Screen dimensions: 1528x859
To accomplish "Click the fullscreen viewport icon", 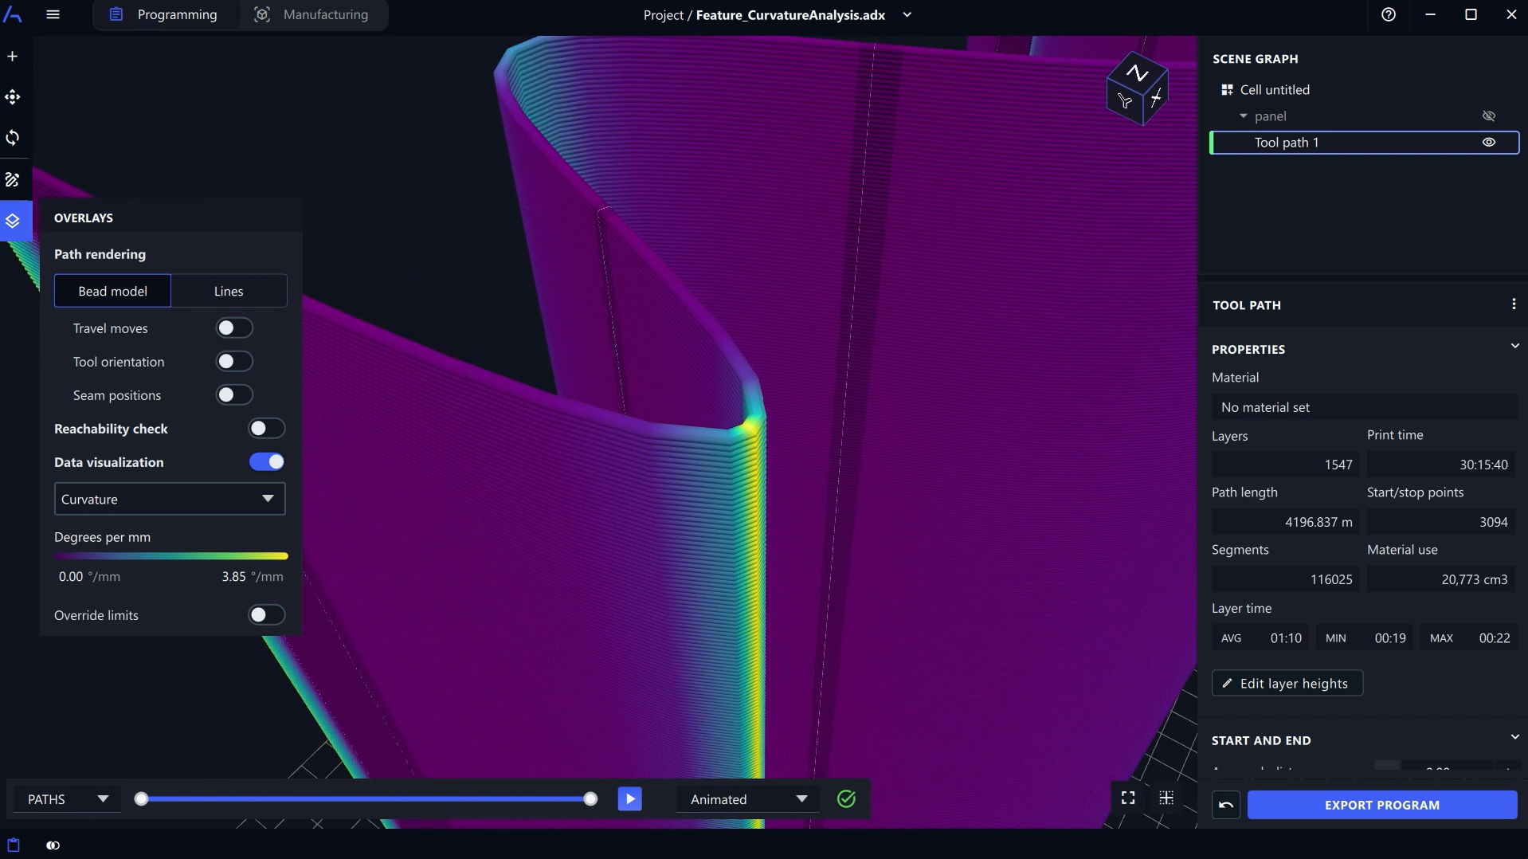I will 1128,798.
